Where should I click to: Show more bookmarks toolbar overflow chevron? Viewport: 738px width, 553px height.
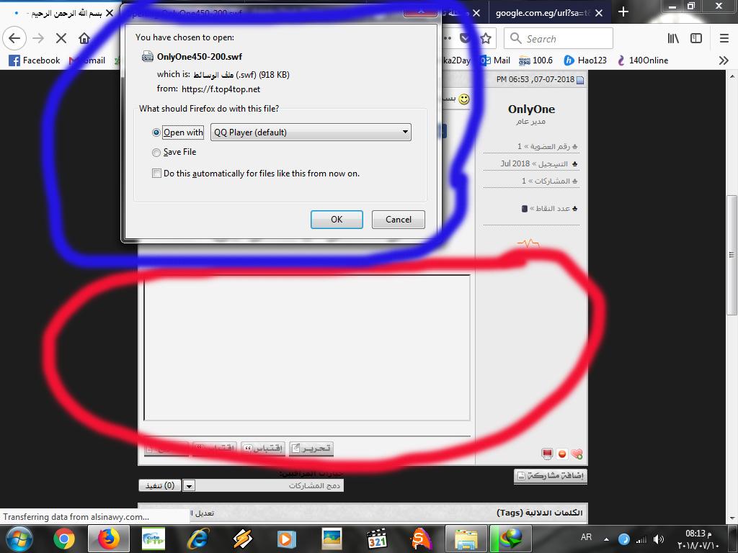click(x=724, y=60)
